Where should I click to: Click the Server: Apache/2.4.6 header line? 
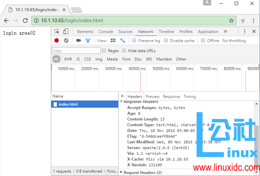[x=158, y=148]
